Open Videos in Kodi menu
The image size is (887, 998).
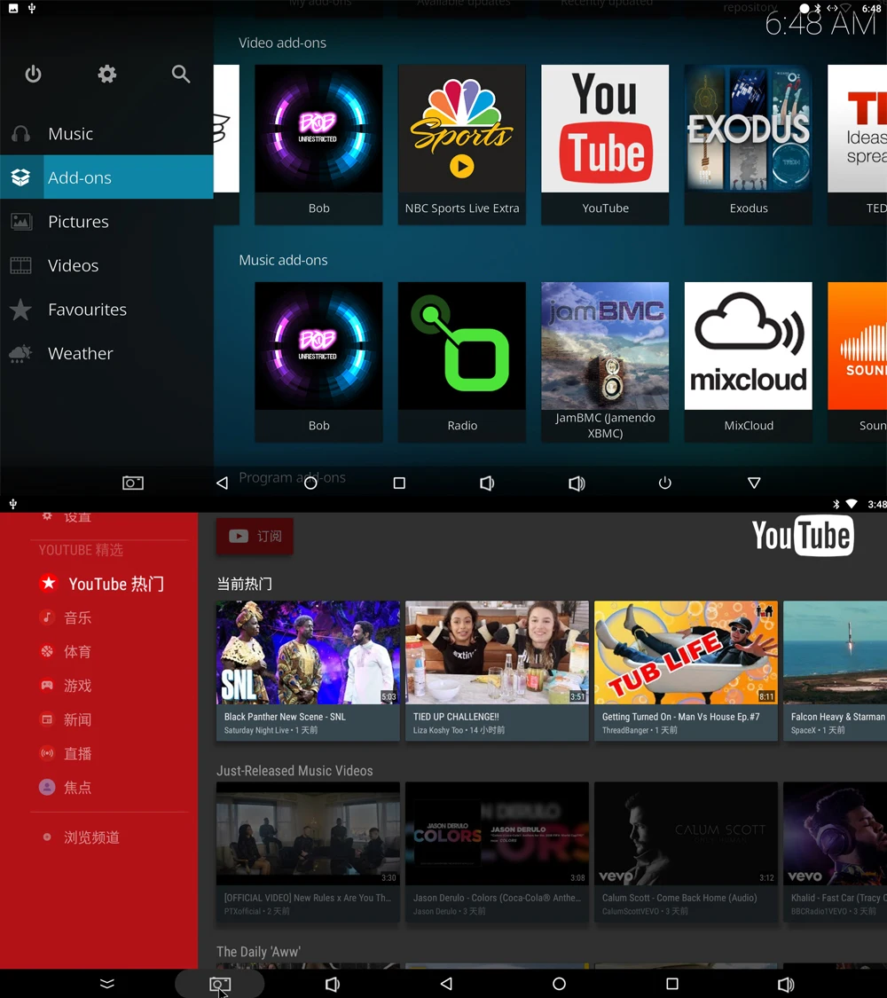coord(106,265)
